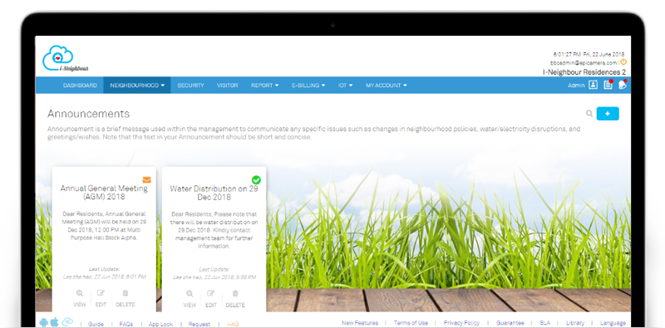Click the orange power logout icon
This screenshot has height=328, width=665.
[623, 62]
